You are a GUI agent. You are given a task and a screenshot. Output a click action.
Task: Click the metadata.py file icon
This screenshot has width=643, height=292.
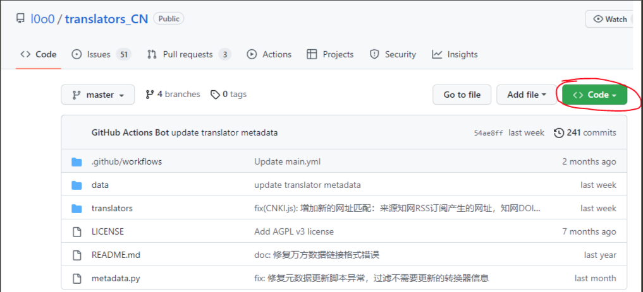coord(77,278)
